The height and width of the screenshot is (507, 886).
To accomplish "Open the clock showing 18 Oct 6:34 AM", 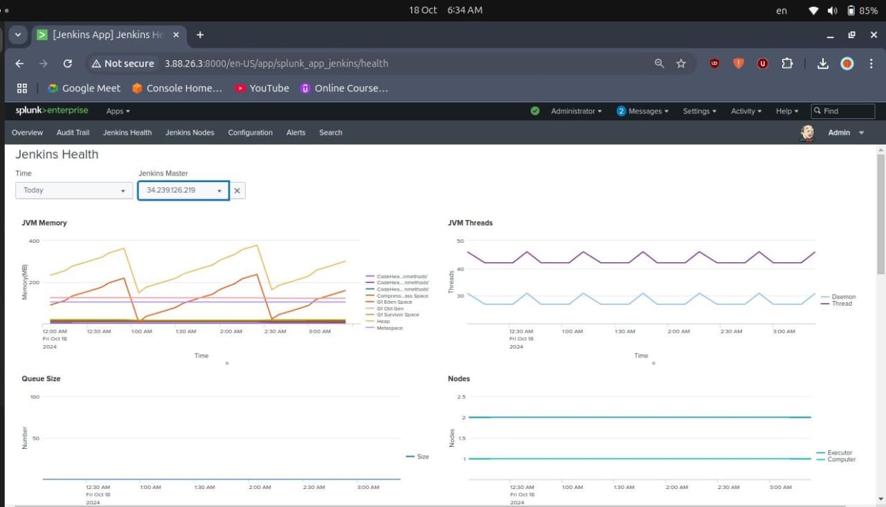I will pos(446,10).
